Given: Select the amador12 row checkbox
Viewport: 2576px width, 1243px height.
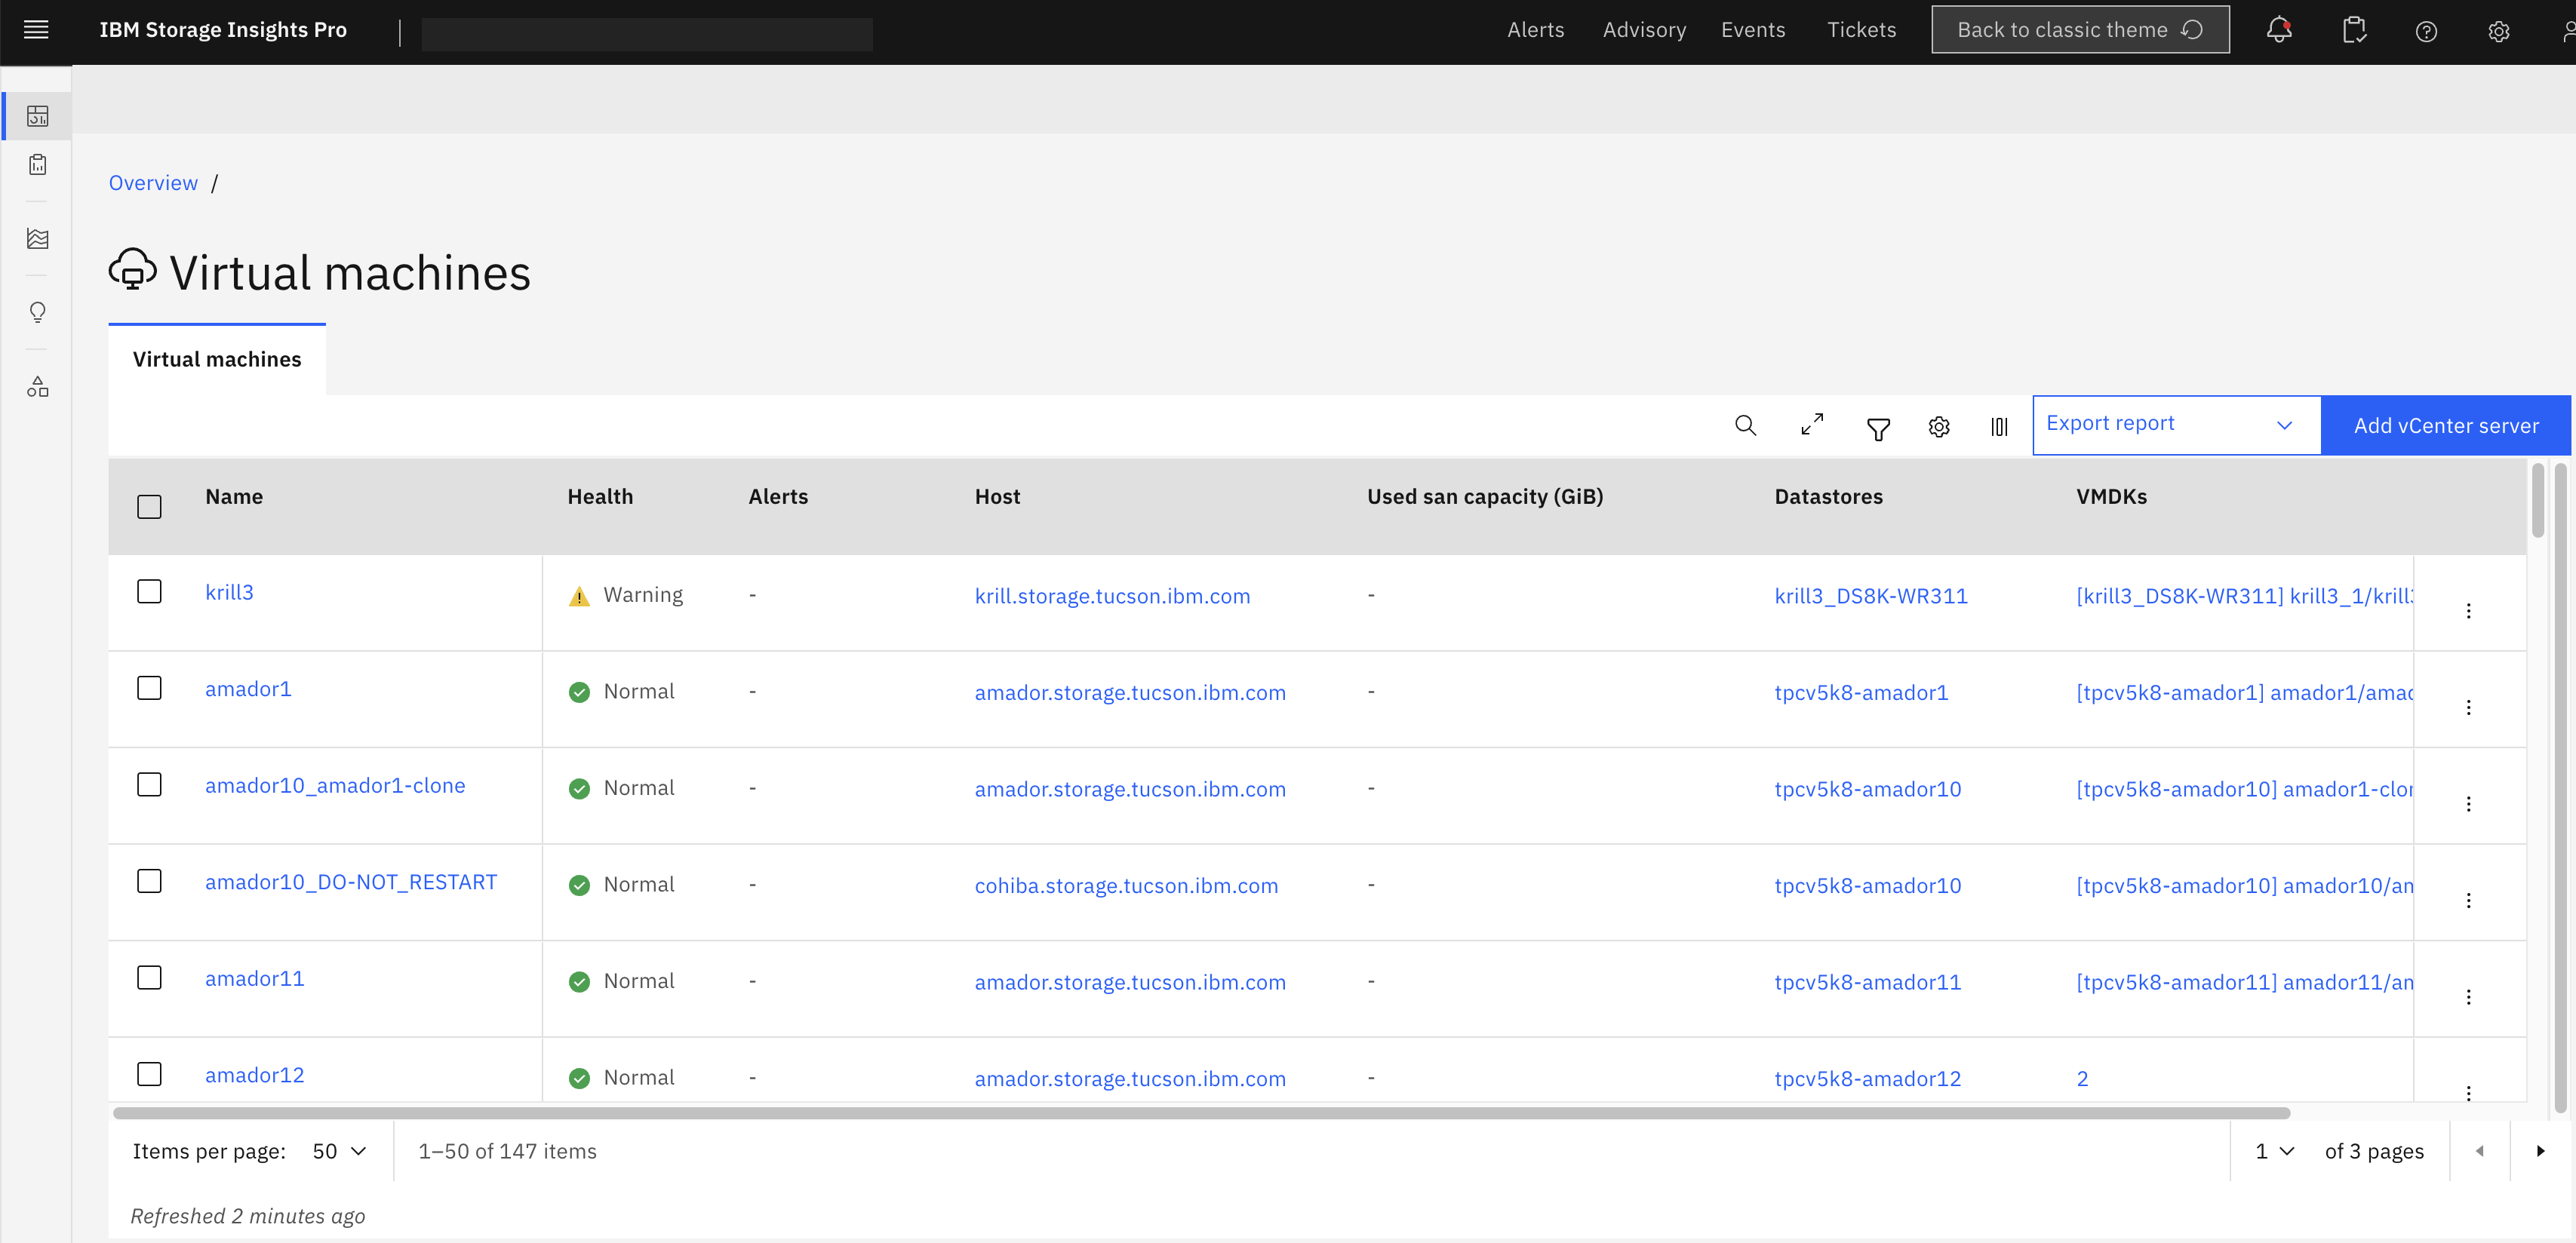Looking at the screenshot, I should coord(149,1074).
